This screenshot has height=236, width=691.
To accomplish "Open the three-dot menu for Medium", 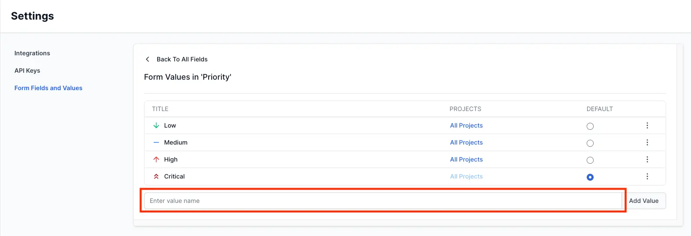I will tap(647, 142).
